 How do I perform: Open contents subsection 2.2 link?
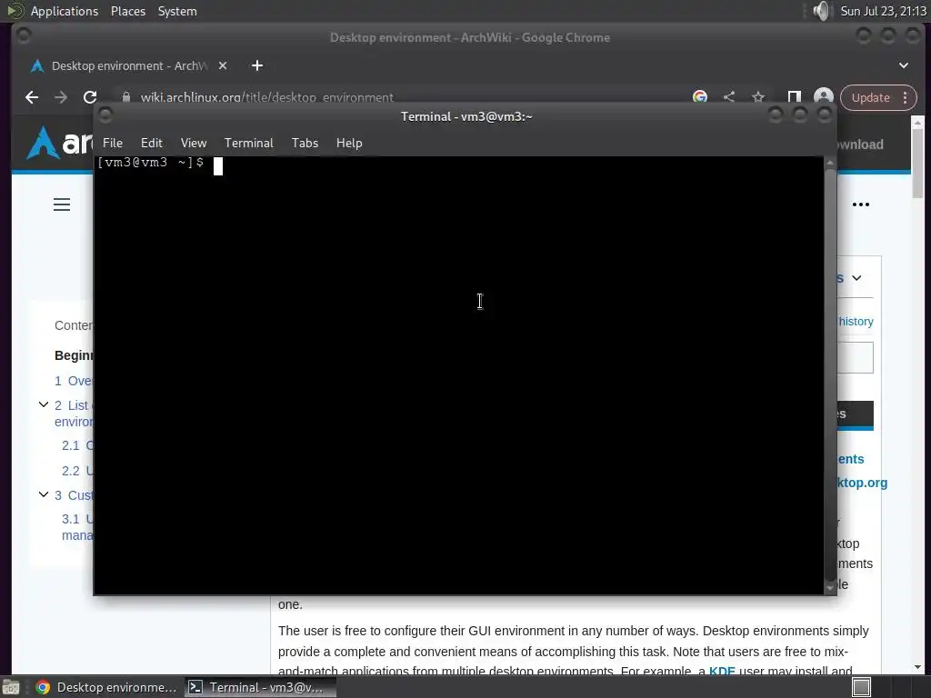pyautogui.click(x=78, y=472)
